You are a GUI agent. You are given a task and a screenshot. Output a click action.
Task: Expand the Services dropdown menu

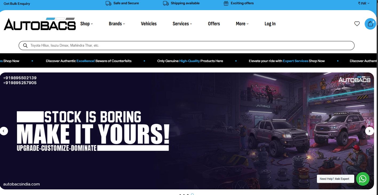click(x=182, y=24)
